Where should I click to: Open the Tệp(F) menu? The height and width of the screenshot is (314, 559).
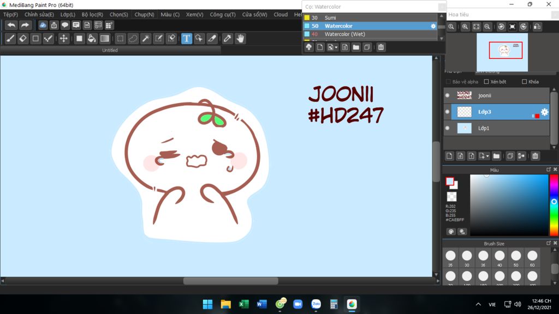10,15
